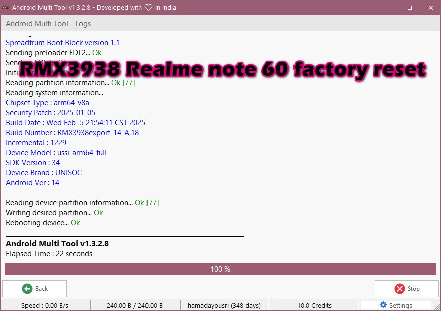The width and height of the screenshot is (441, 311).
Task: Close the Android Multi Tool window
Action: [x=430, y=8]
